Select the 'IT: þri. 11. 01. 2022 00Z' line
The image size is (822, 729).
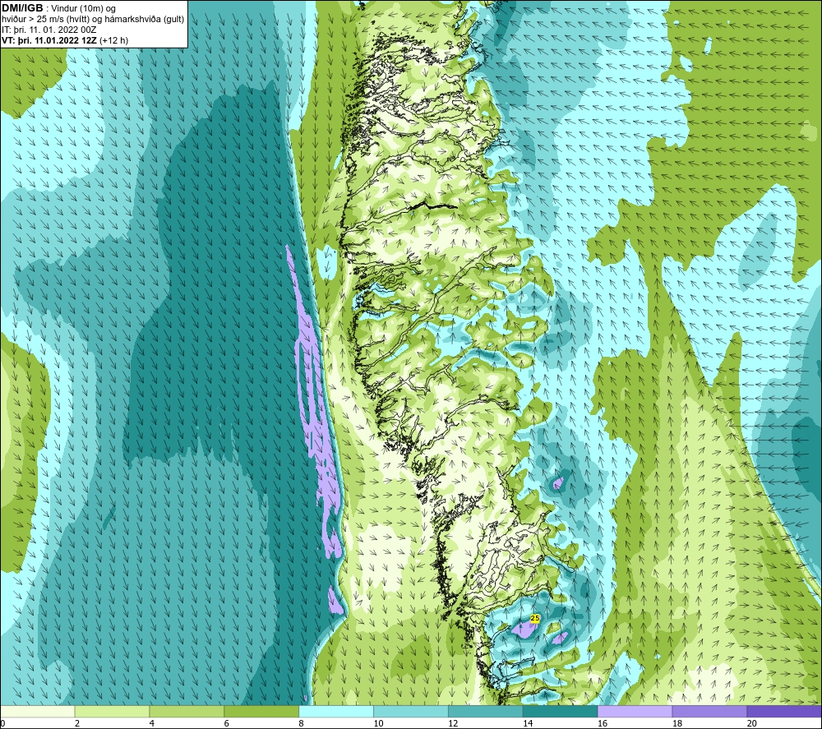tap(48, 30)
